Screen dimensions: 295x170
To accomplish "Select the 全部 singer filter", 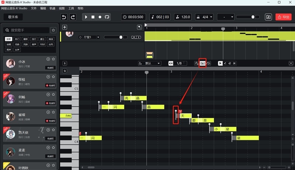I will 8,39.
